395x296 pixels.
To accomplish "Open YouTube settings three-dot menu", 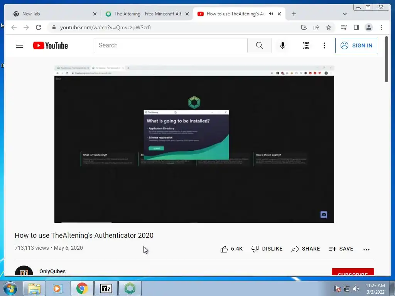I will (324, 45).
